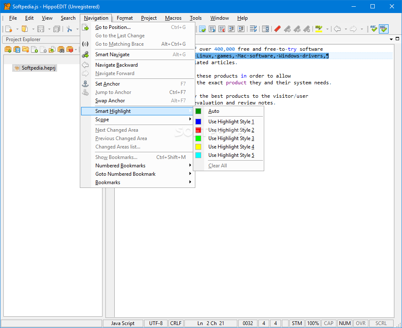Click the Save floppy disk icon
This screenshot has height=328, width=402.
pyautogui.click(x=40, y=29)
